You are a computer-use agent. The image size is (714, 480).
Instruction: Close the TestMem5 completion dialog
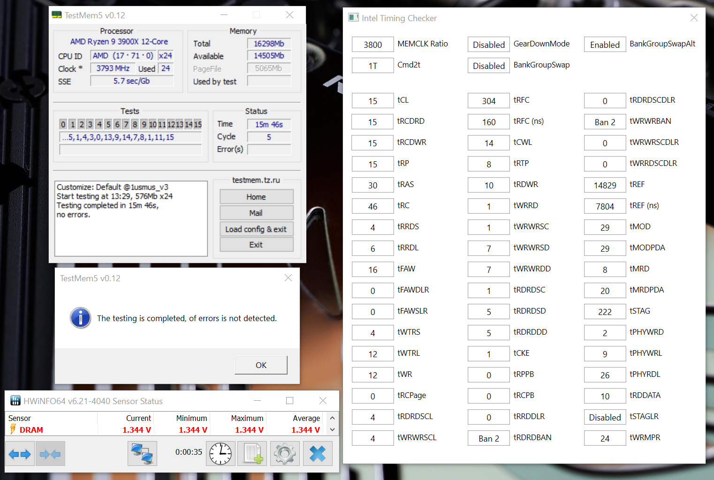pyautogui.click(x=288, y=278)
